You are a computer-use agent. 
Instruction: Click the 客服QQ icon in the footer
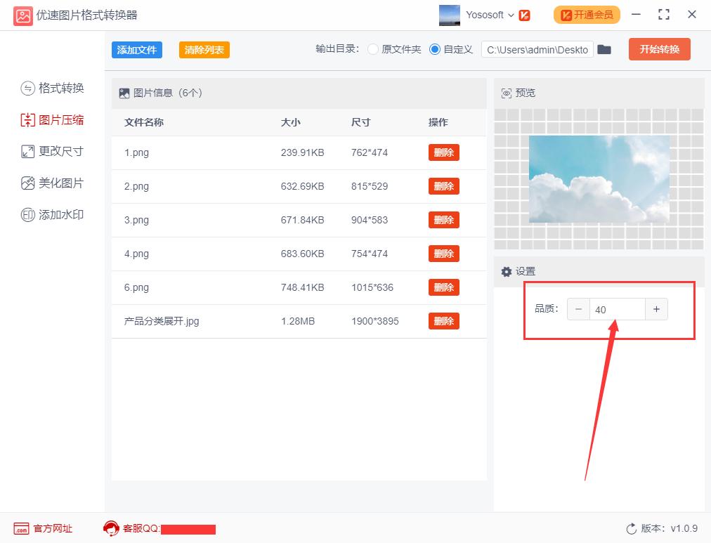[x=111, y=528]
